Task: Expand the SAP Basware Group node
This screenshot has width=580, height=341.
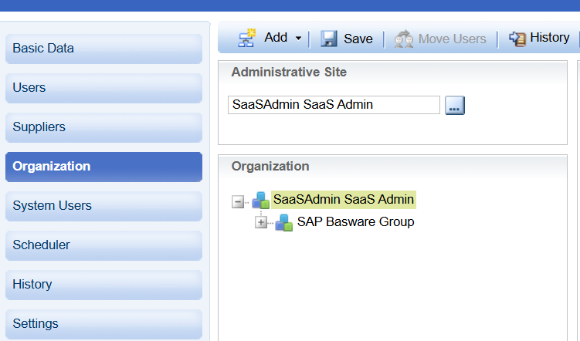Action: (x=261, y=222)
